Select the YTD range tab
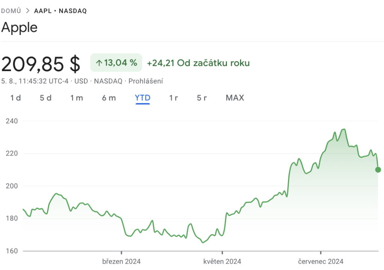The height and width of the screenshot is (270, 384). pos(142,98)
